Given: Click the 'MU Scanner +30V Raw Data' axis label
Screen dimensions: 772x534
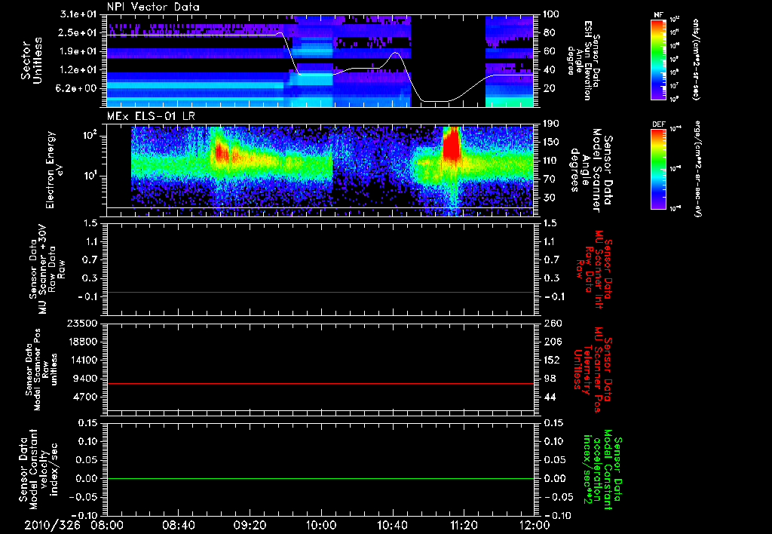Looking at the screenshot, I should [47, 269].
